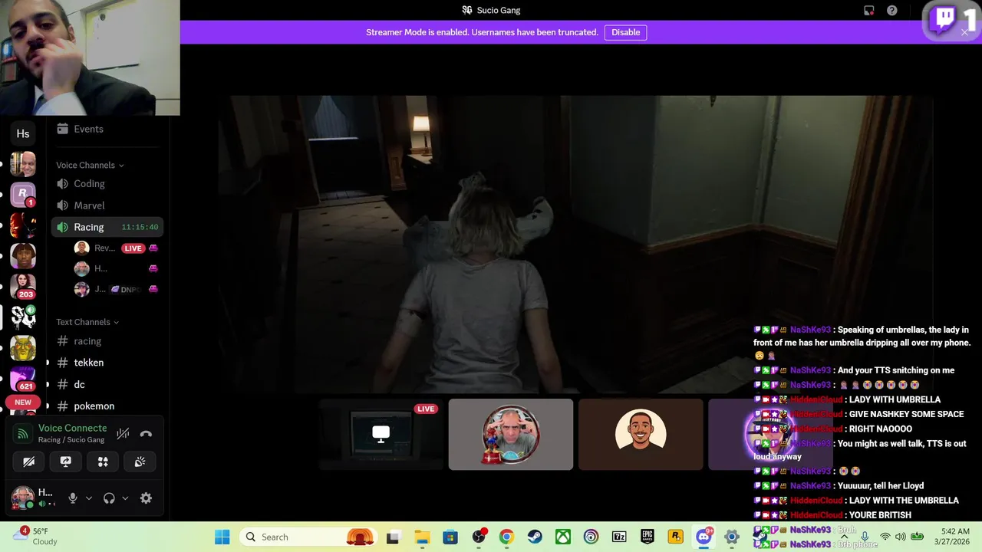Open Discord User Settings gear
982x552 pixels.
click(146, 498)
